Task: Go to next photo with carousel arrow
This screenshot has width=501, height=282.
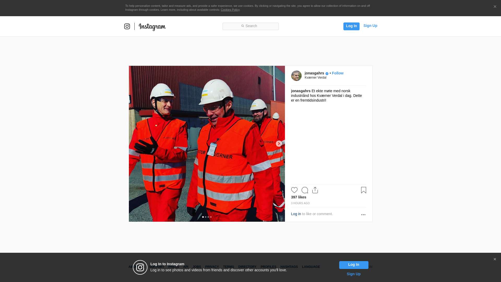Action: click(279, 144)
